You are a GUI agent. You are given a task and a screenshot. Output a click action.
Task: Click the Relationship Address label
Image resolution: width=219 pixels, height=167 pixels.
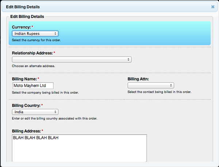pyautogui.click(x=32, y=53)
